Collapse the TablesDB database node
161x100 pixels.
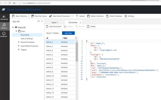(13, 27)
